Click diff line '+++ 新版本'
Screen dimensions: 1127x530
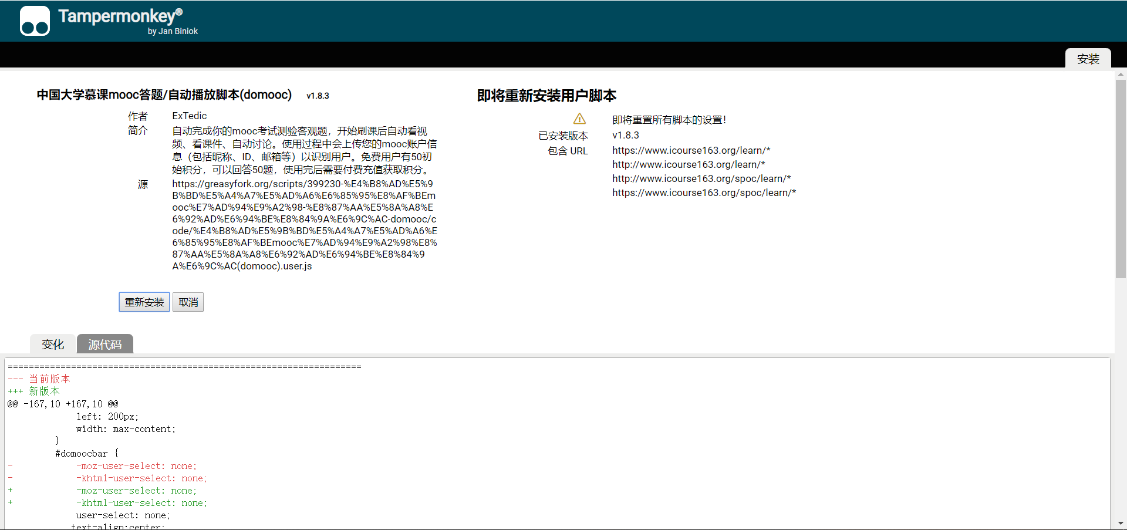33,391
